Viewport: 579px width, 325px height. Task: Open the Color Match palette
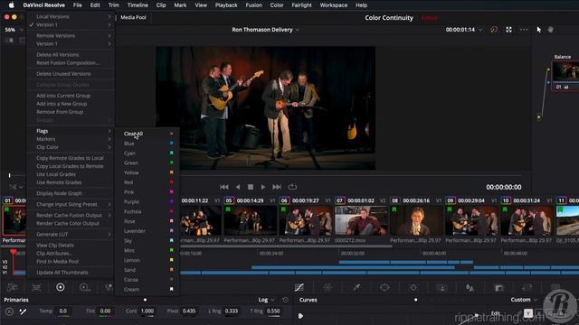[36, 287]
